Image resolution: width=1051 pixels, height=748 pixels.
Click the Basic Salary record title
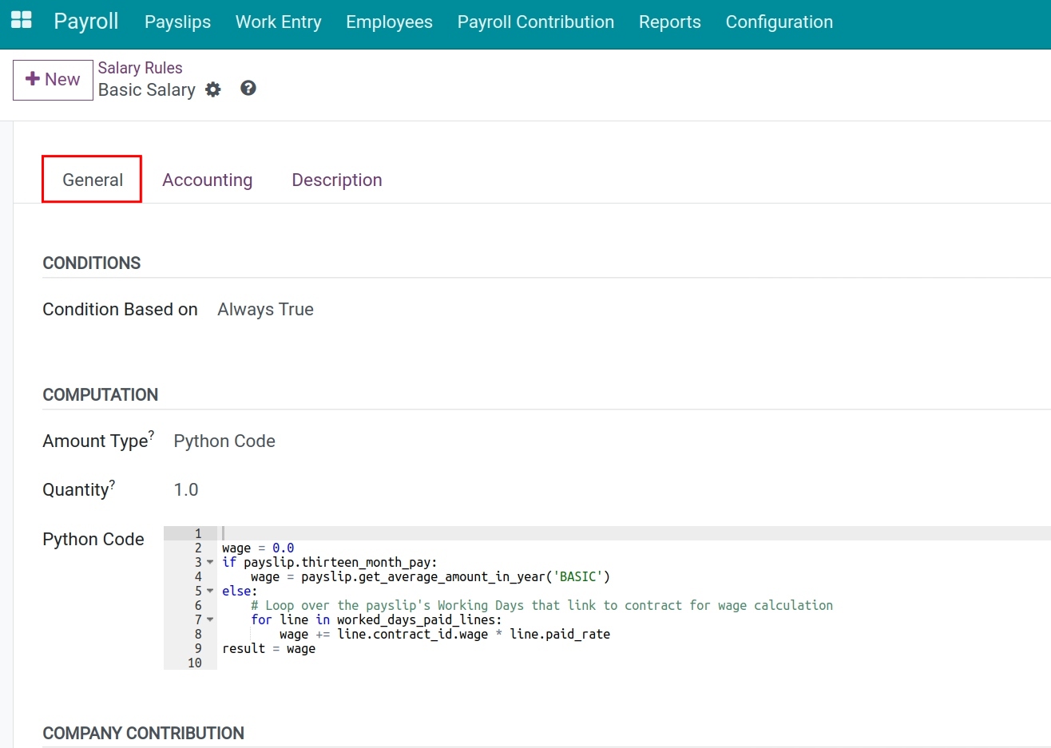(147, 90)
